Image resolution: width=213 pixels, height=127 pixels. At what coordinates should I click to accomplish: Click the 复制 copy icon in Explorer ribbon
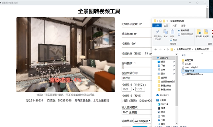165,32
